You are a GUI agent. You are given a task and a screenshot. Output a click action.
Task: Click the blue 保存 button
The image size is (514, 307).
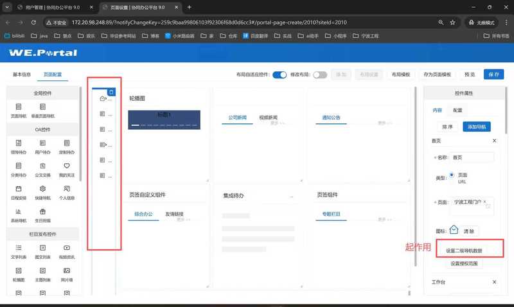coord(493,75)
